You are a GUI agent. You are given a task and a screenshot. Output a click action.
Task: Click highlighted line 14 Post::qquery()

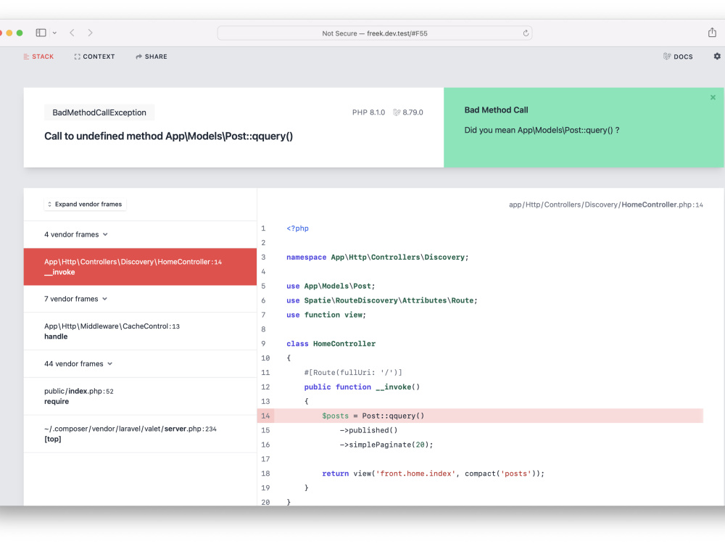coord(480,416)
